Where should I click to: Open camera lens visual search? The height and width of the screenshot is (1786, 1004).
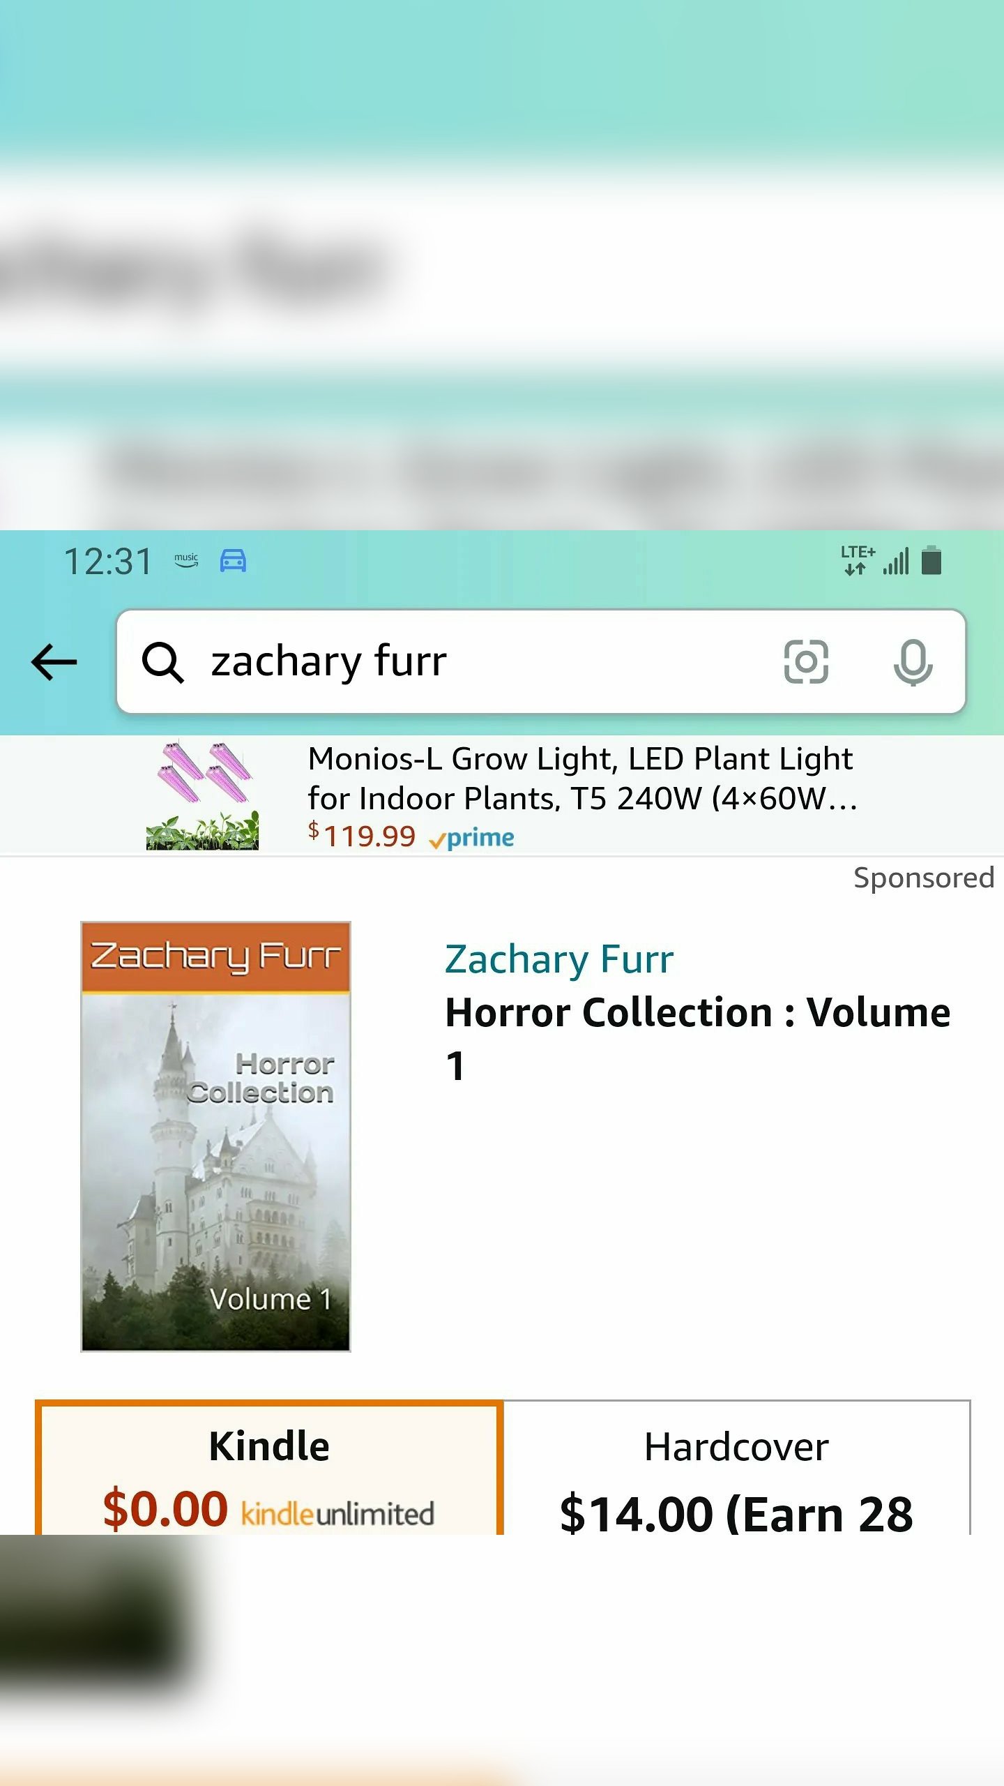pyautogui.click(x=806, y=661)
